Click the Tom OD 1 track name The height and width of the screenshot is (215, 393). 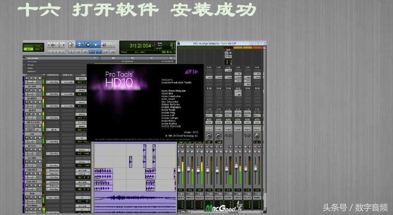pos(33,170)
